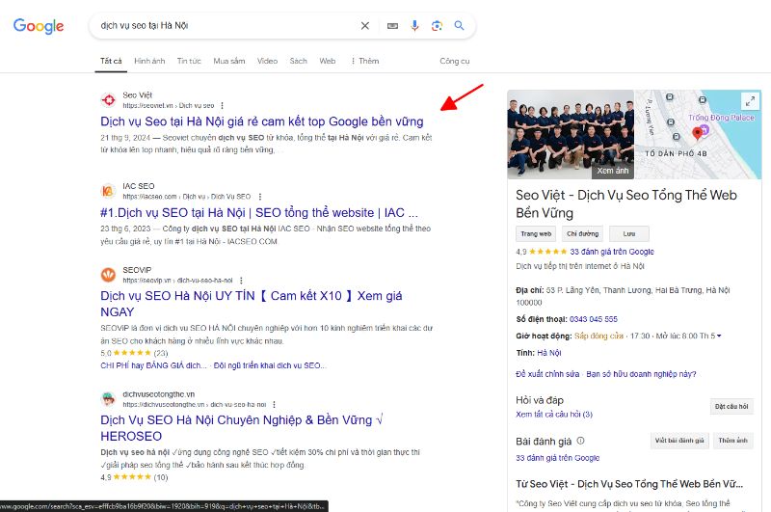Switch to the Web tab
The image size is (771, 512).
pos(328,61)
